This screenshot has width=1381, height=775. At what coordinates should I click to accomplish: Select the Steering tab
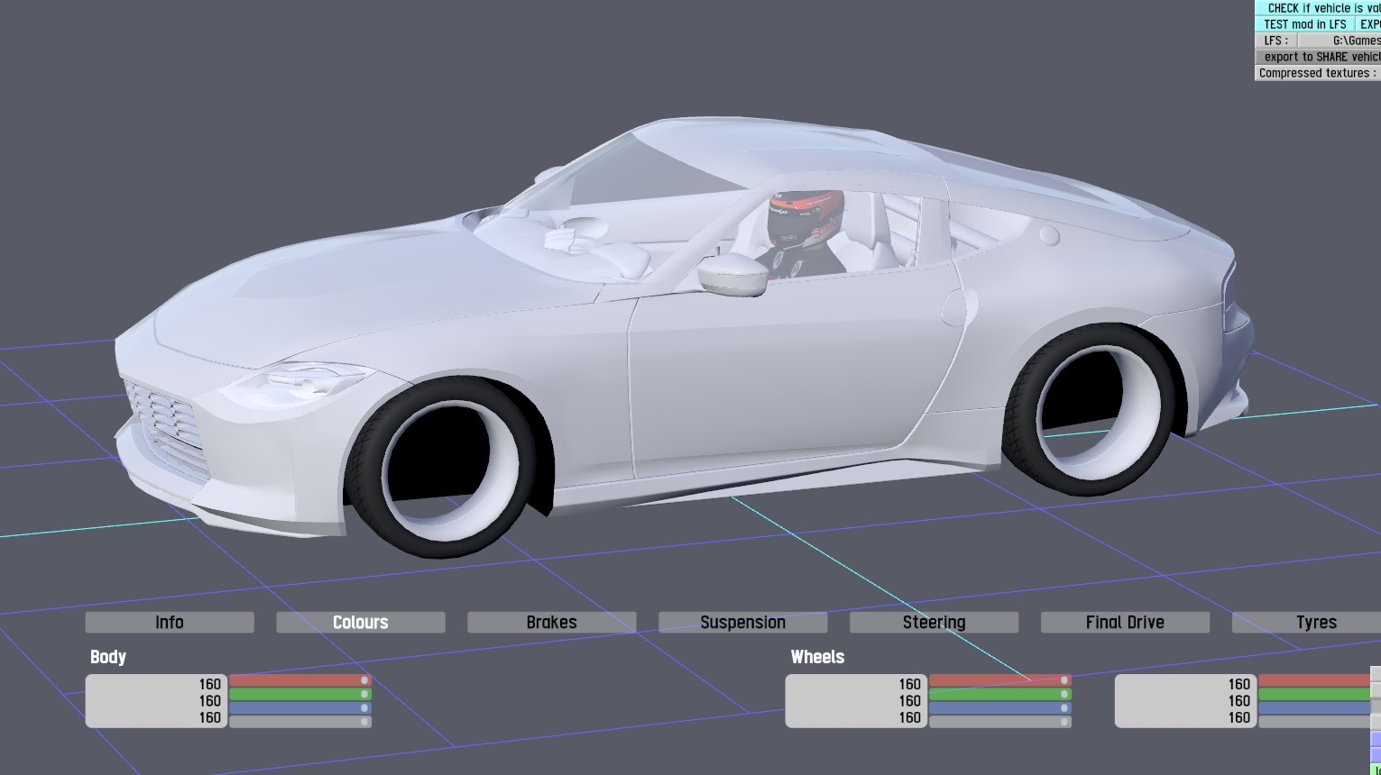click(934, 623)
